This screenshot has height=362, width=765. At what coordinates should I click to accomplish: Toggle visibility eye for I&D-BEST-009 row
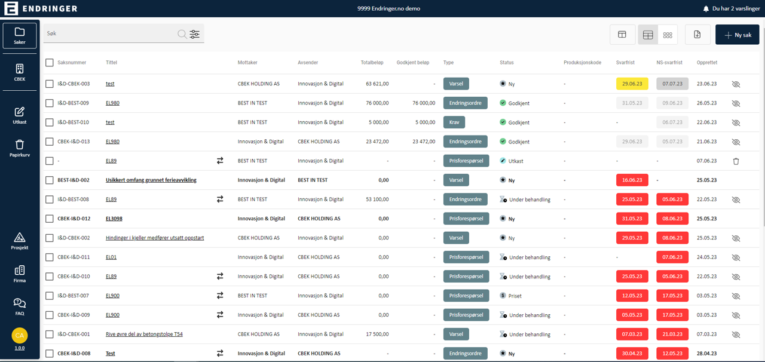[736, 103]
